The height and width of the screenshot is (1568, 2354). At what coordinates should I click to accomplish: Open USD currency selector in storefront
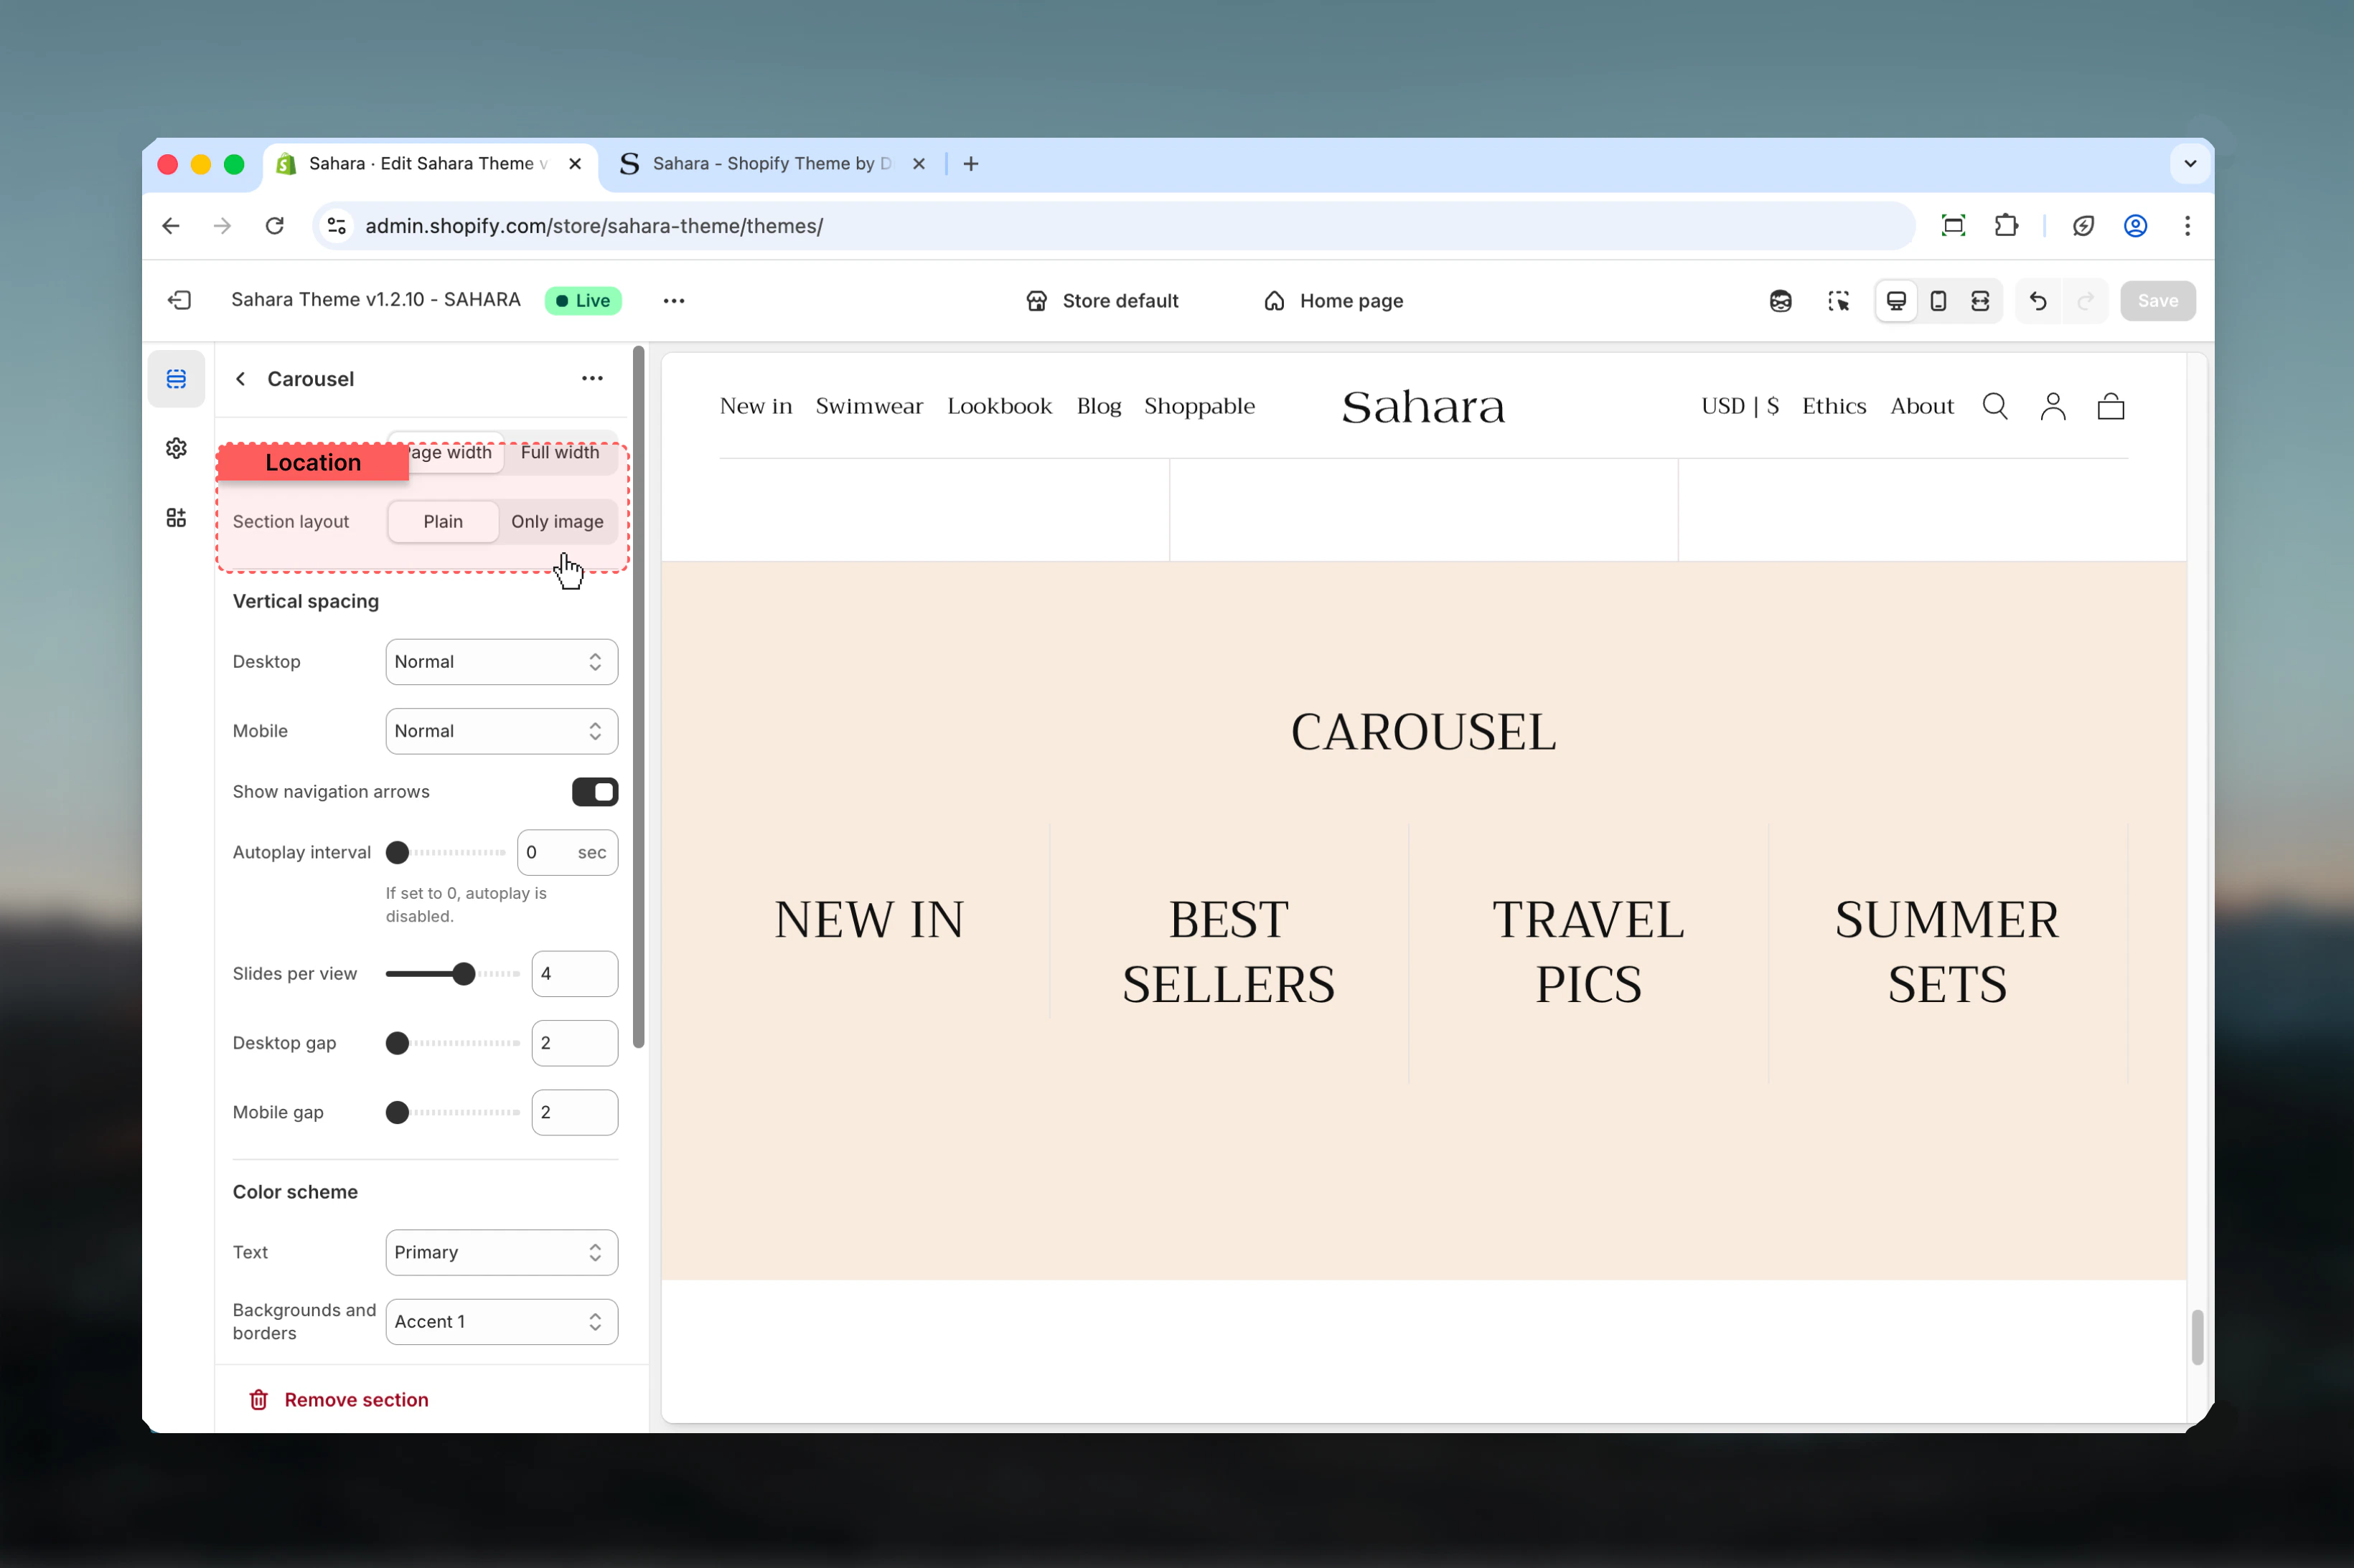click(1739, 406)
